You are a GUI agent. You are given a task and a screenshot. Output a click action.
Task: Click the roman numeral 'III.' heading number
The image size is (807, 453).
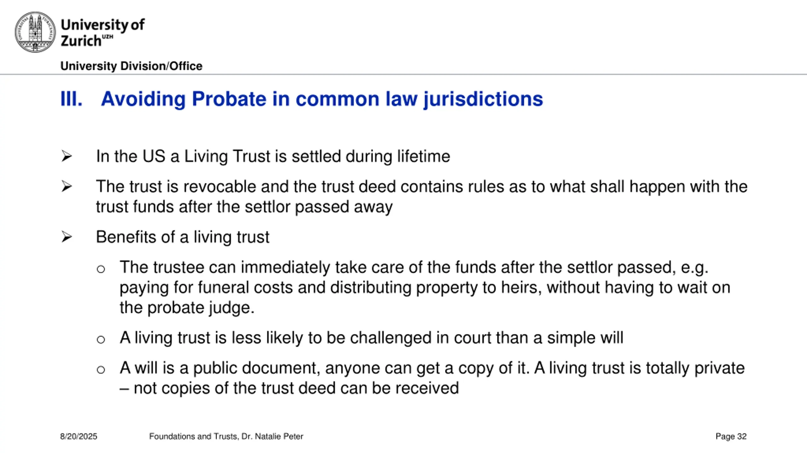pyautogui.click(x=71, y=99)
